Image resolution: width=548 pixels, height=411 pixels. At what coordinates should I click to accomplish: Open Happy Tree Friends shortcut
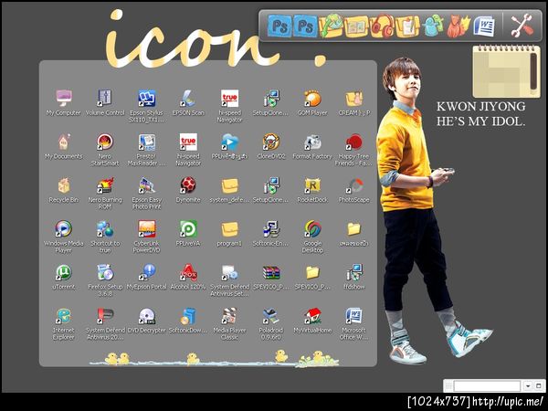pos(354,149)
